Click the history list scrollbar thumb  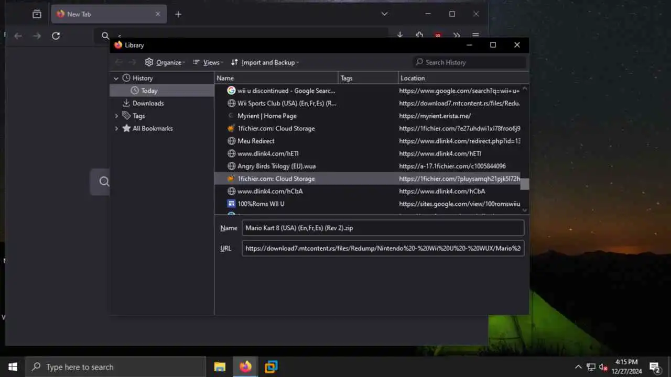point(525,184)
